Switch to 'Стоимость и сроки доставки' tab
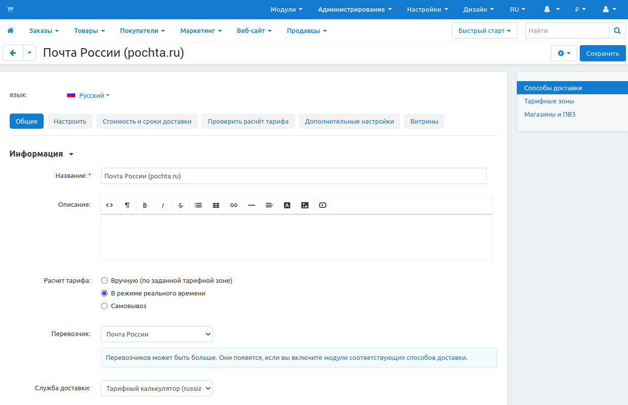The width and height of the screenshot is (628, 405). point(147,122)
